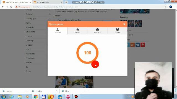
Task: Bookmark page with the star icon
Action: 165,7
